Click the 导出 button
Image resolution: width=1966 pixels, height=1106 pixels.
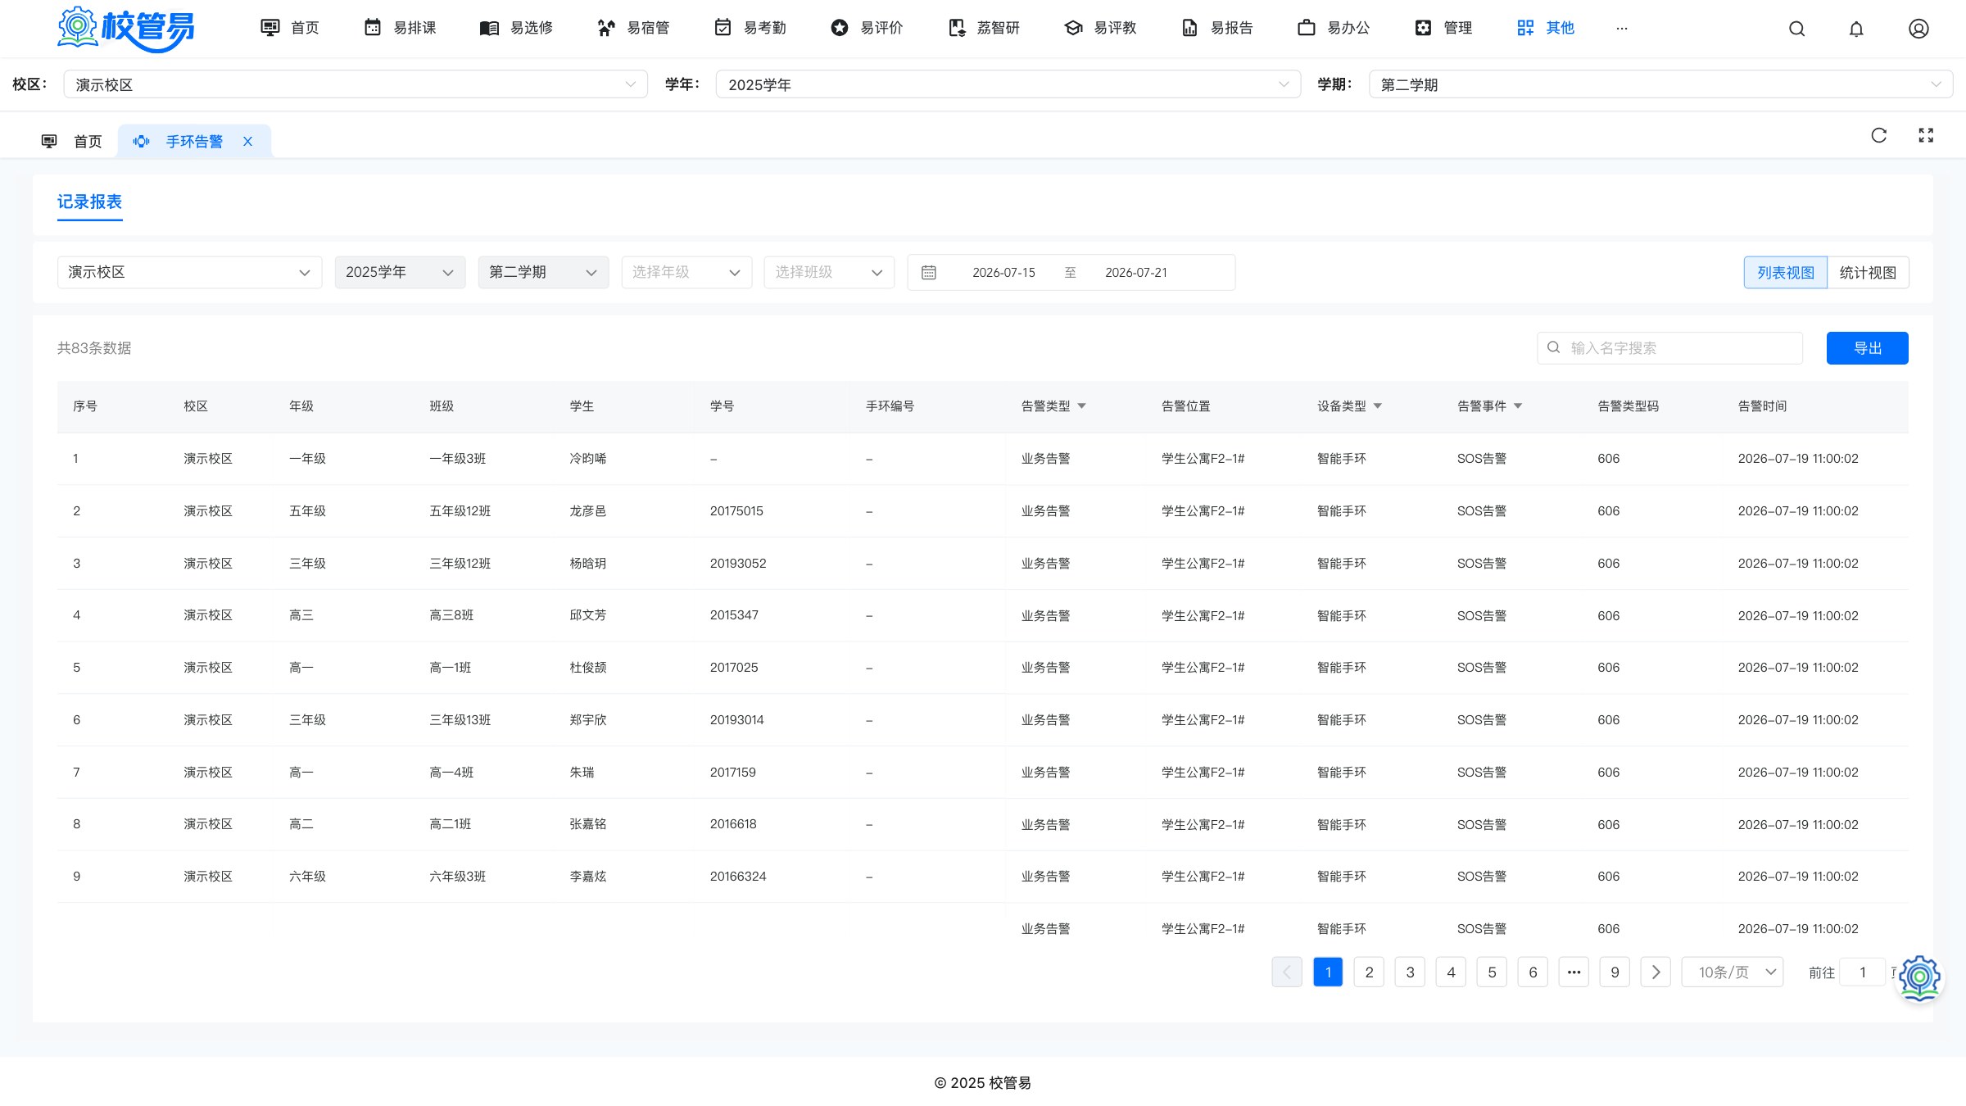1868,348
